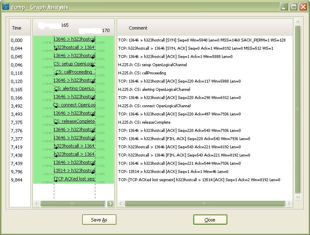The width and height of the screenshot is (310, 235).
Task: Select the 'TCP ACKed lost seg' flow arrow
Action: [x=74, y=179]
